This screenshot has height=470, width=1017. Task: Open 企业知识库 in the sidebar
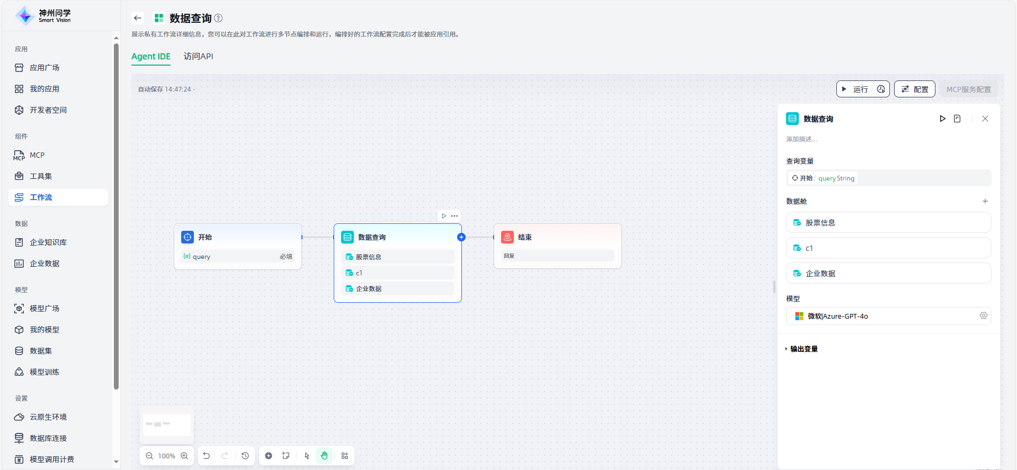pos(48,242)
